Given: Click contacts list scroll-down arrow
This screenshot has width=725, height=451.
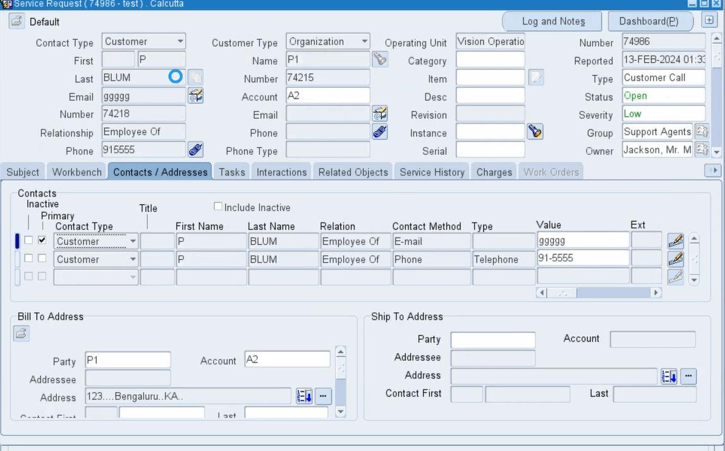Looking at the screenshot, I should [694, 280].
